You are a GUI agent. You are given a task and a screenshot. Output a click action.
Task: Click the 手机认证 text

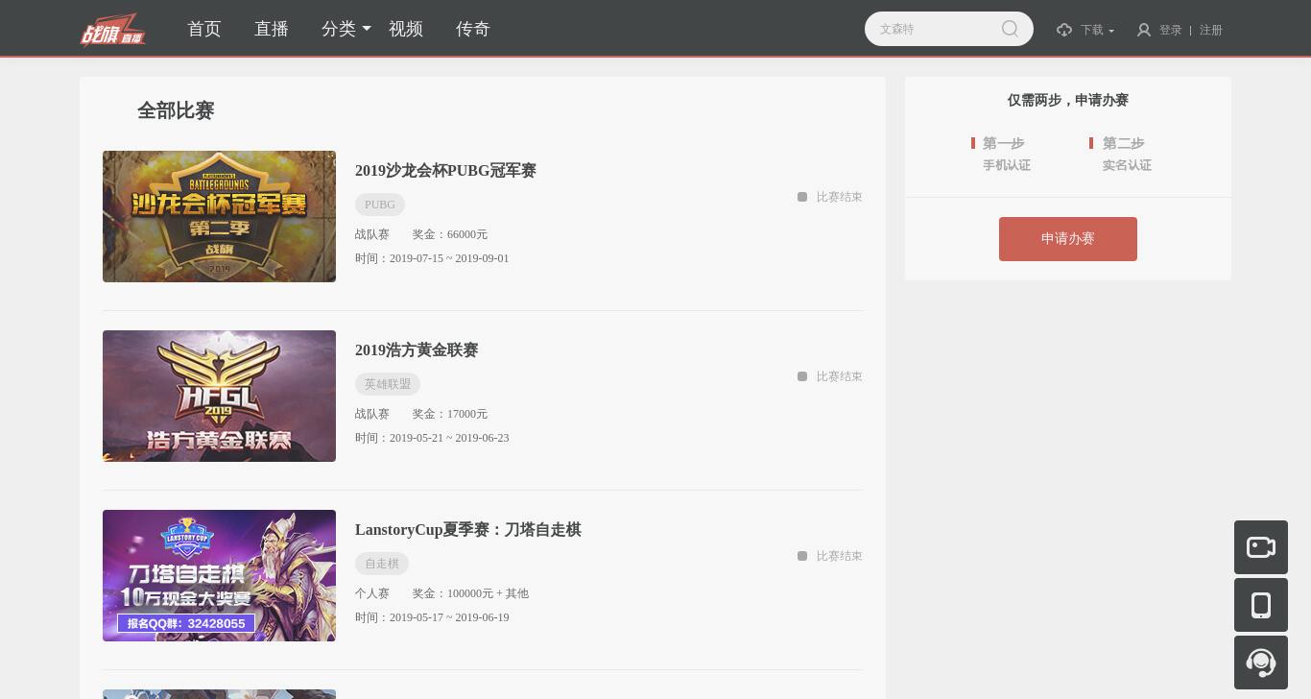point(1007,165)
